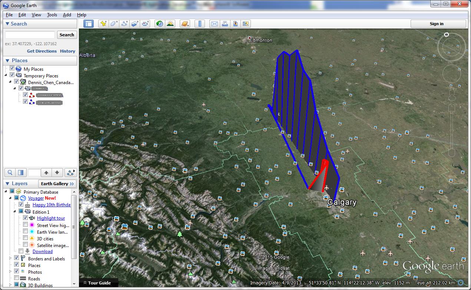This screenshot has width=471, height=290.
Task: Print the current view
Action: pyautogui.click(x=225, y=24)
